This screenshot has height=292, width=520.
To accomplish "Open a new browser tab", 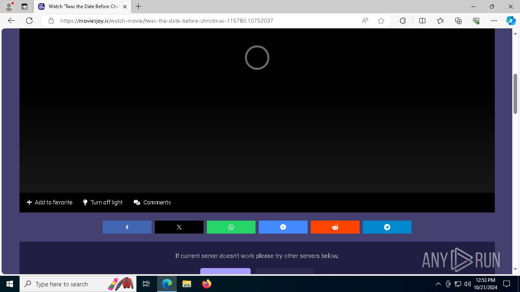I will tap(139, 6).
